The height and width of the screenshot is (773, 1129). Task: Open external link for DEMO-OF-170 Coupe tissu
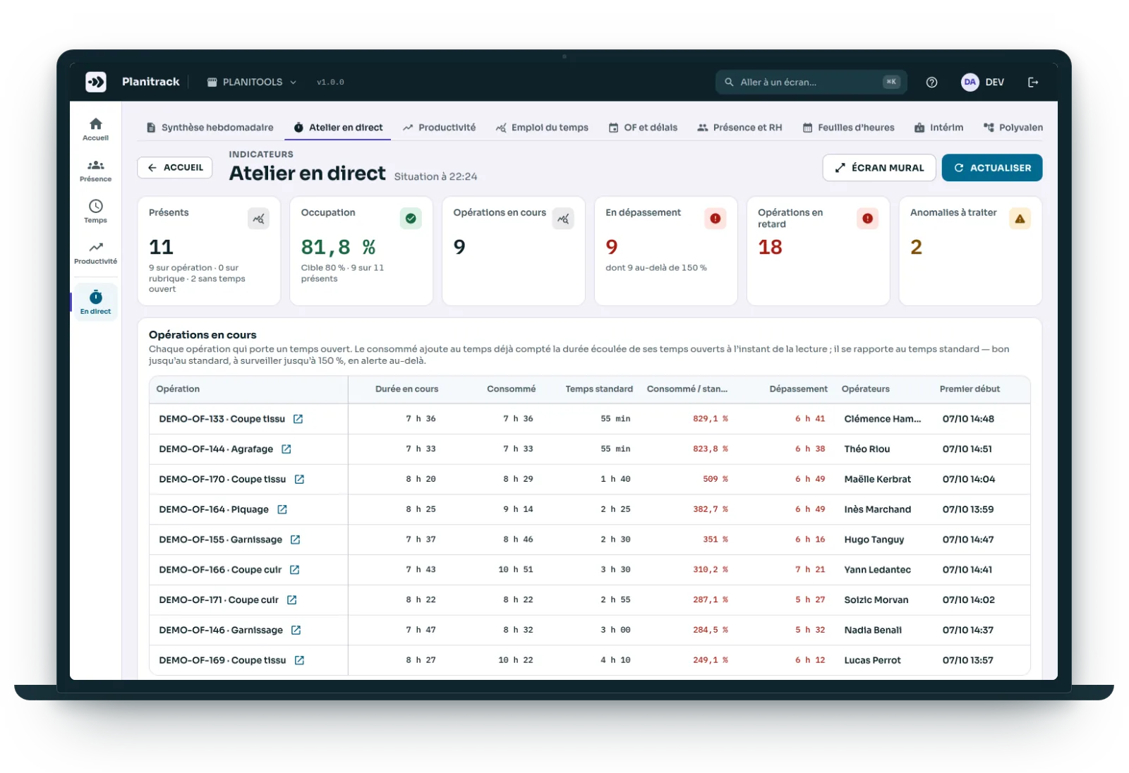tap(299, 480)
